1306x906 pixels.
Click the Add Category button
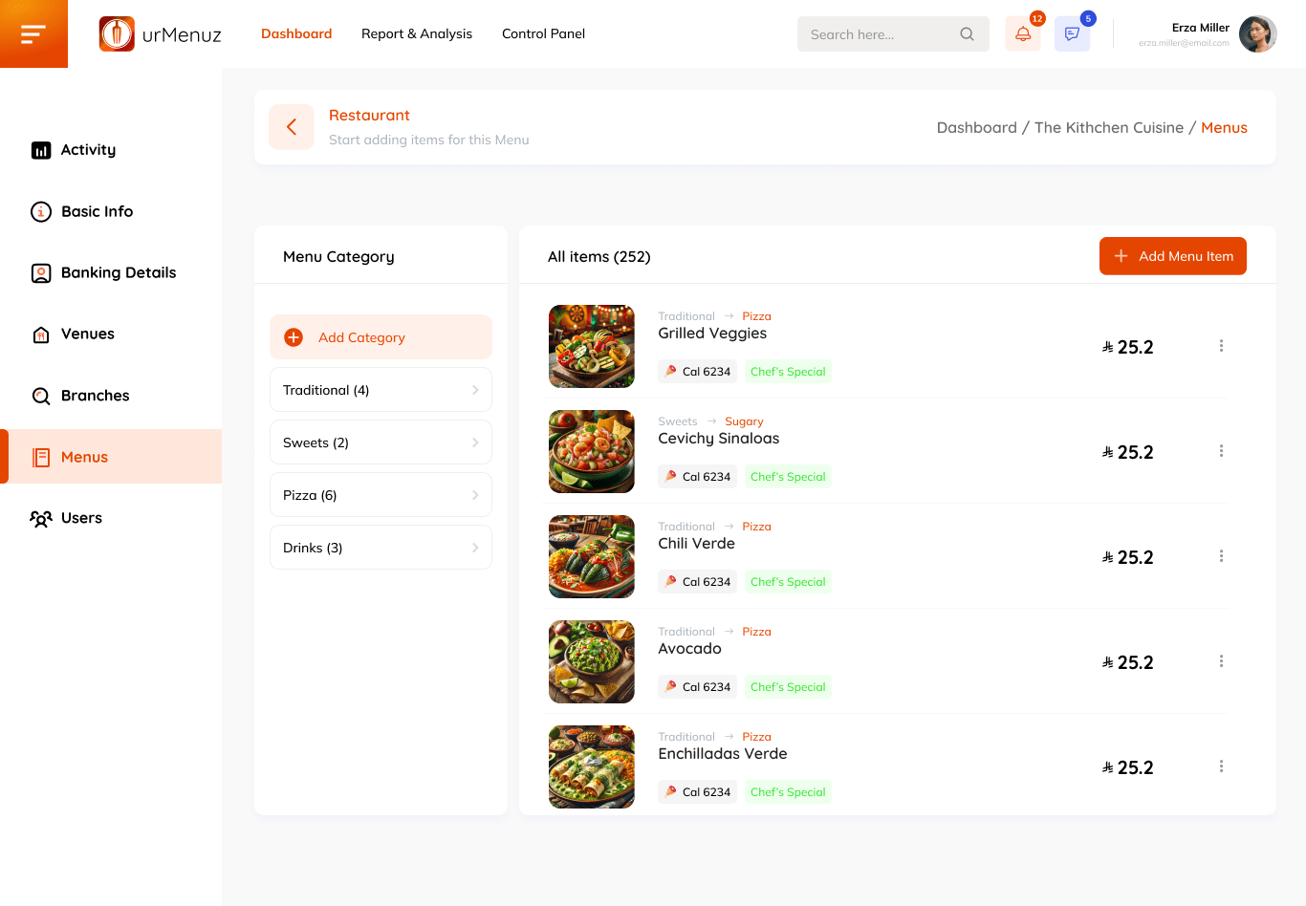[x=381, y=337]
